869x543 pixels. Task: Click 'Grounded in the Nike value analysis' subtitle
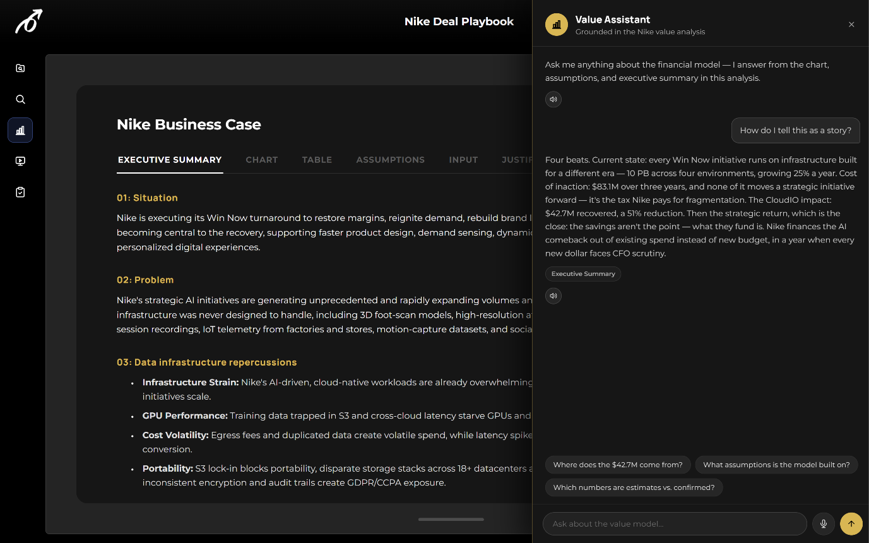(640, 32)
